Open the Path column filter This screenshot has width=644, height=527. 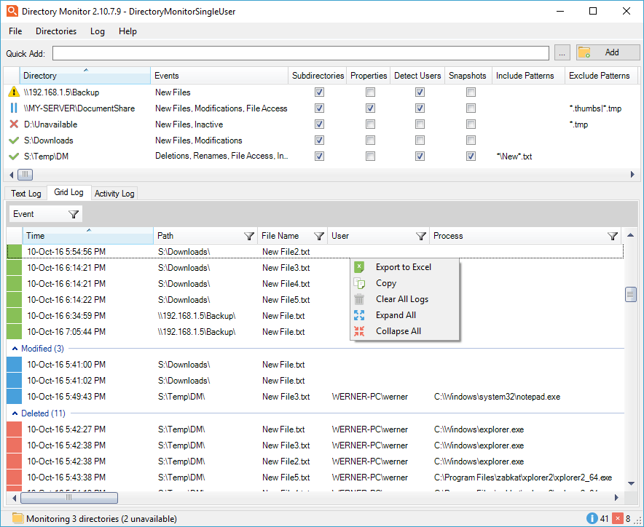pos(249,236)
